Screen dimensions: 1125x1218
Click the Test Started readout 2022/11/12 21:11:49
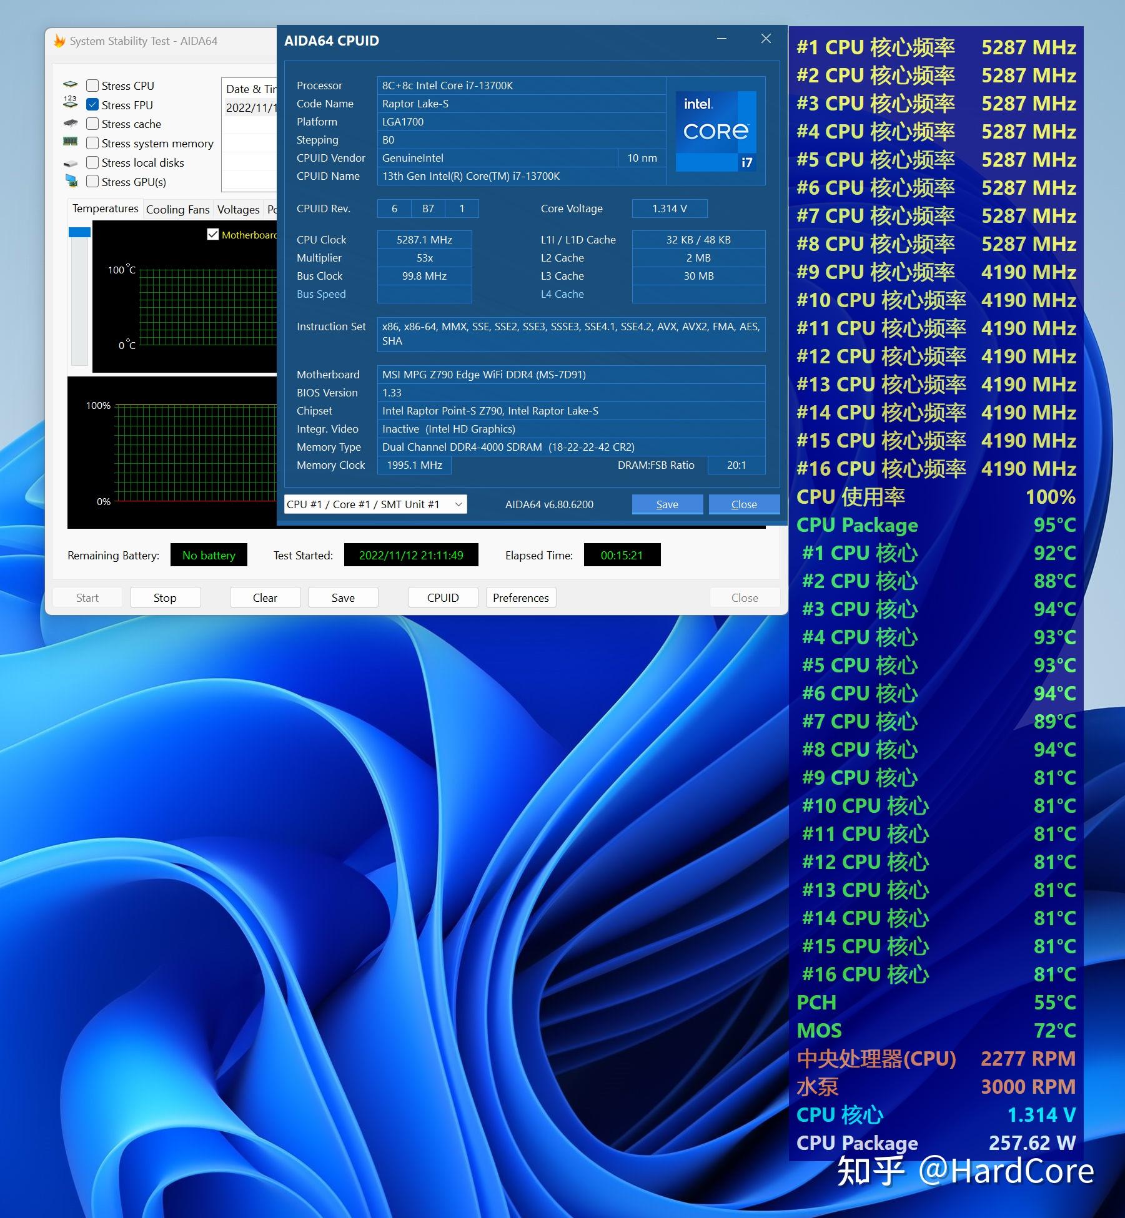pyautogui.click(x=411, y=555)
